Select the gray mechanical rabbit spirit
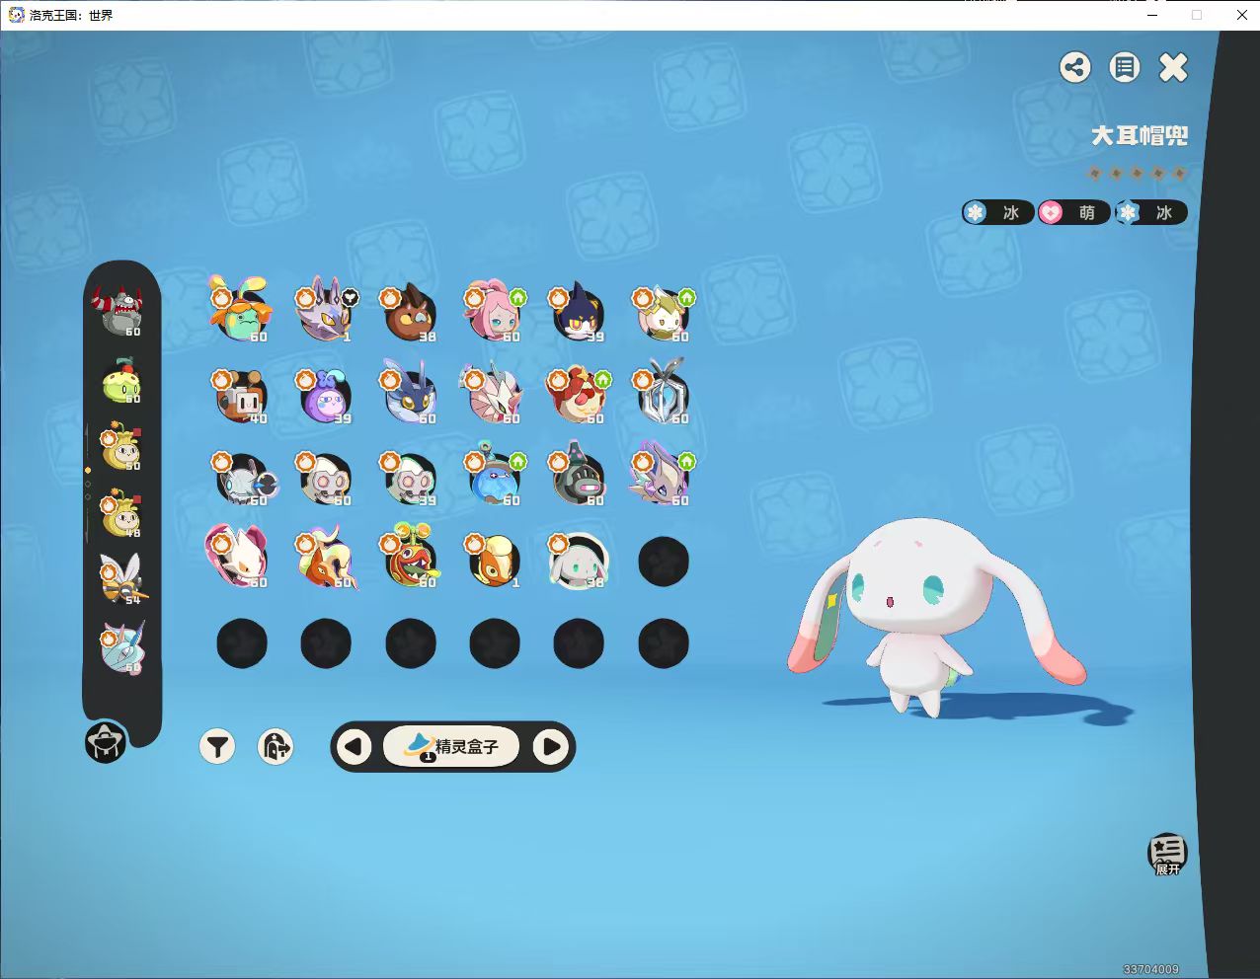Viewport: 1260px width, 979px height. tap(244, 478)
